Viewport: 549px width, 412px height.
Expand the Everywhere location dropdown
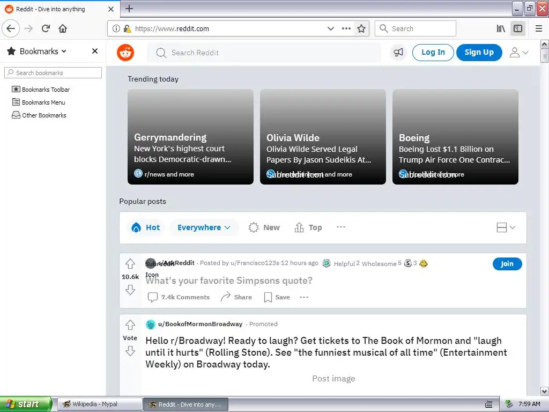(x=204, y=227)
